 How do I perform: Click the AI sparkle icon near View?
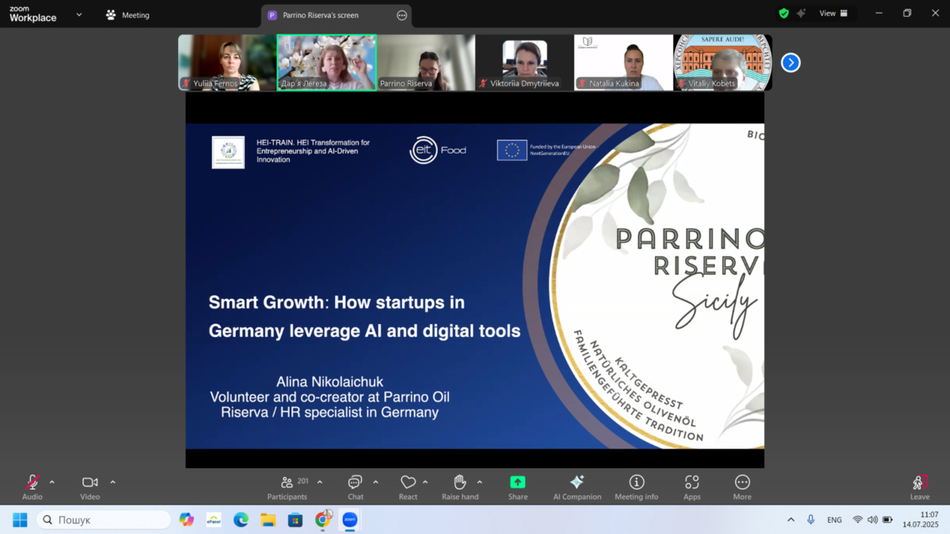[x=801, y=13]
